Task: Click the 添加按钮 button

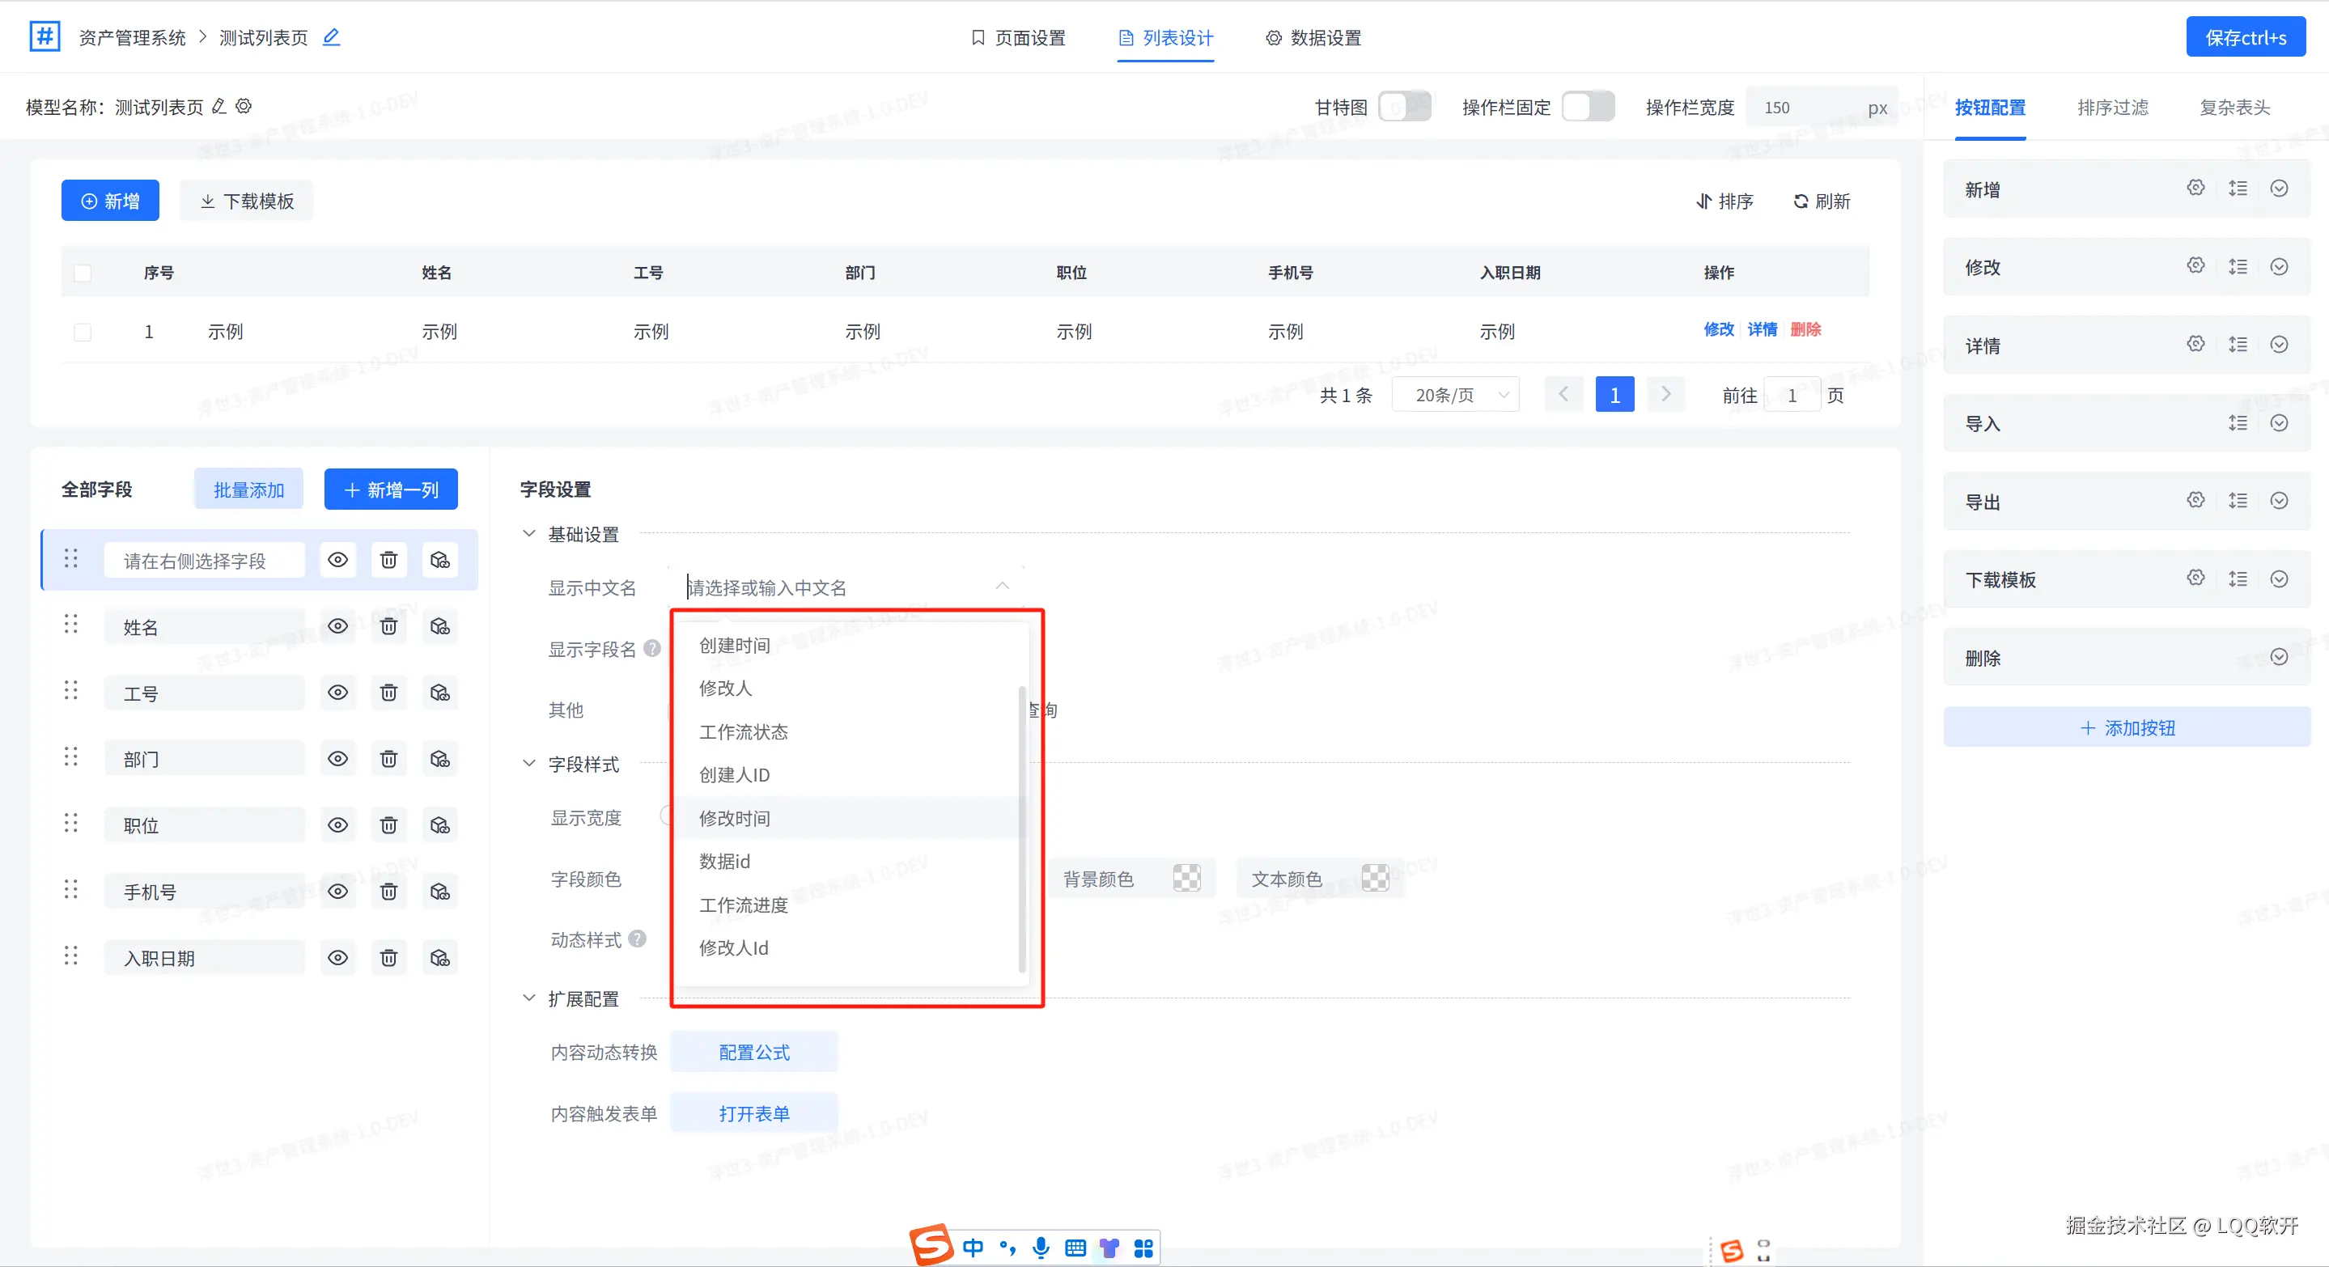Action: coord(2127,728)
